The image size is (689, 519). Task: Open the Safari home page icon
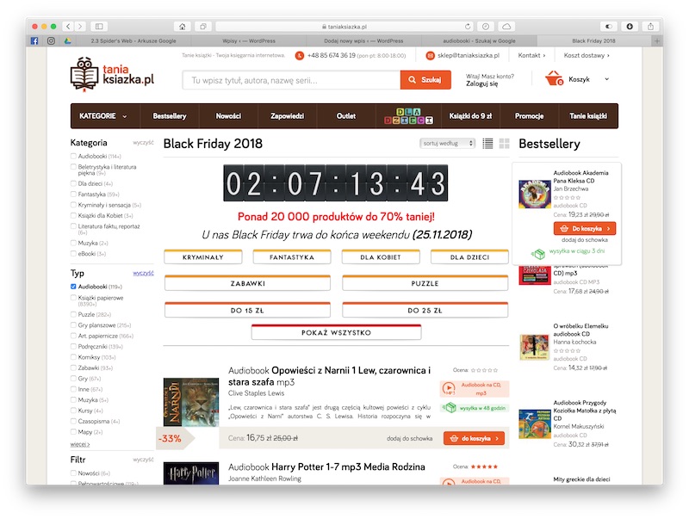183,27
